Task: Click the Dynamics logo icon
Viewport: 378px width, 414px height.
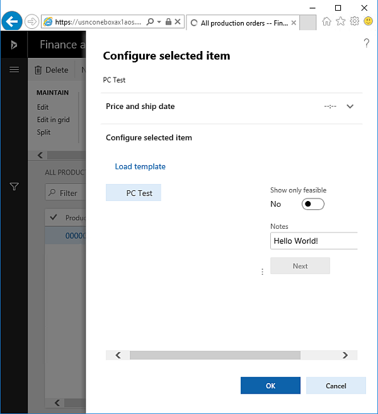Action: [x=14, y=45]
